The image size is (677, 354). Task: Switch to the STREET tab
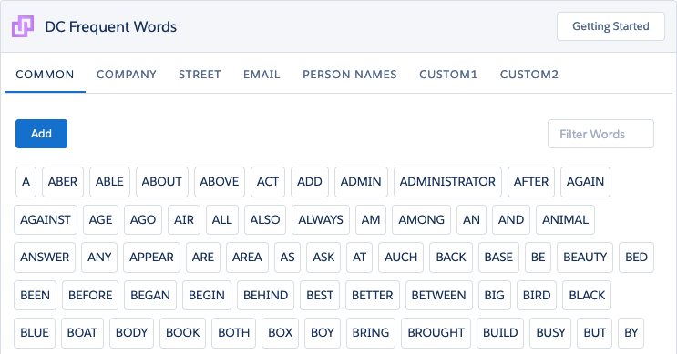tap(200, 75)
